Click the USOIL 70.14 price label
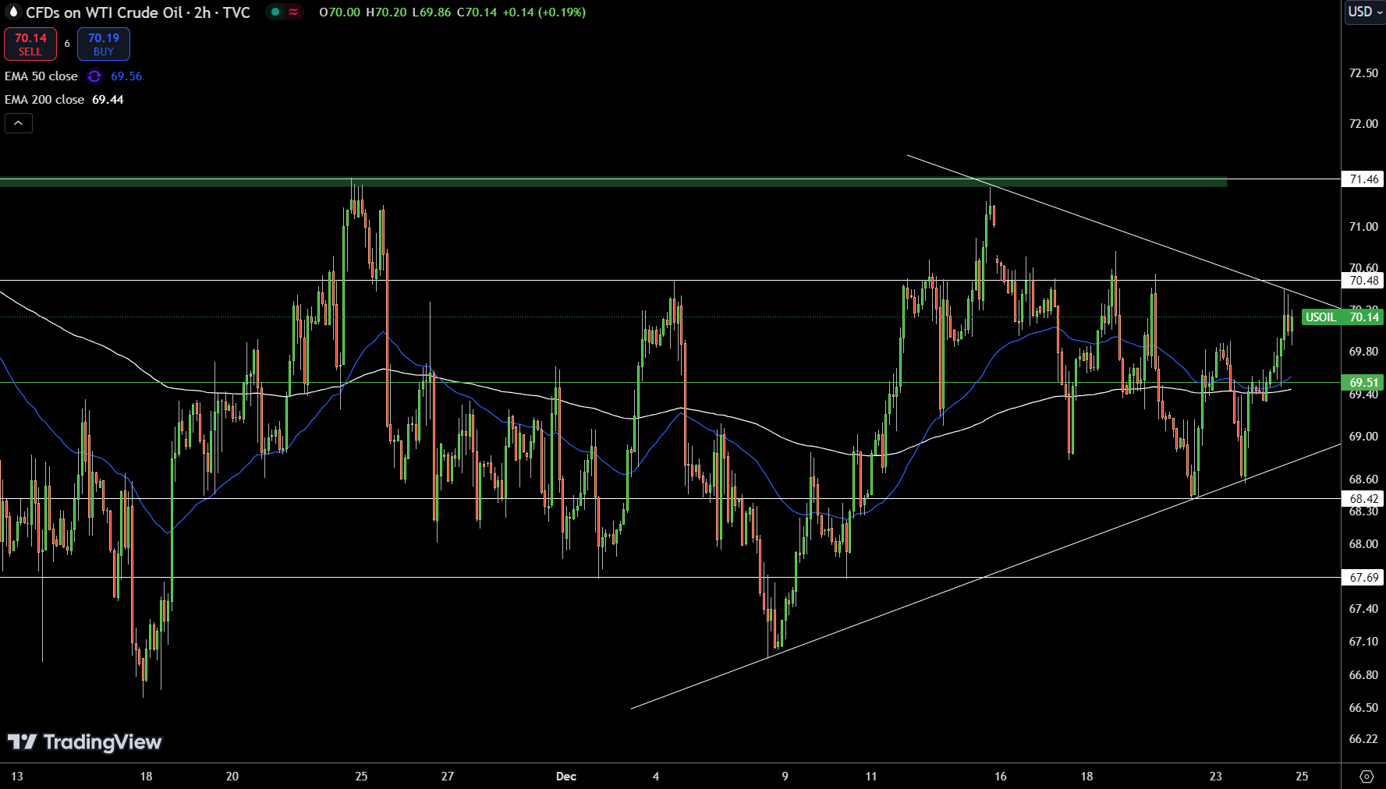1386x789 pixels. click(1342, 317)
